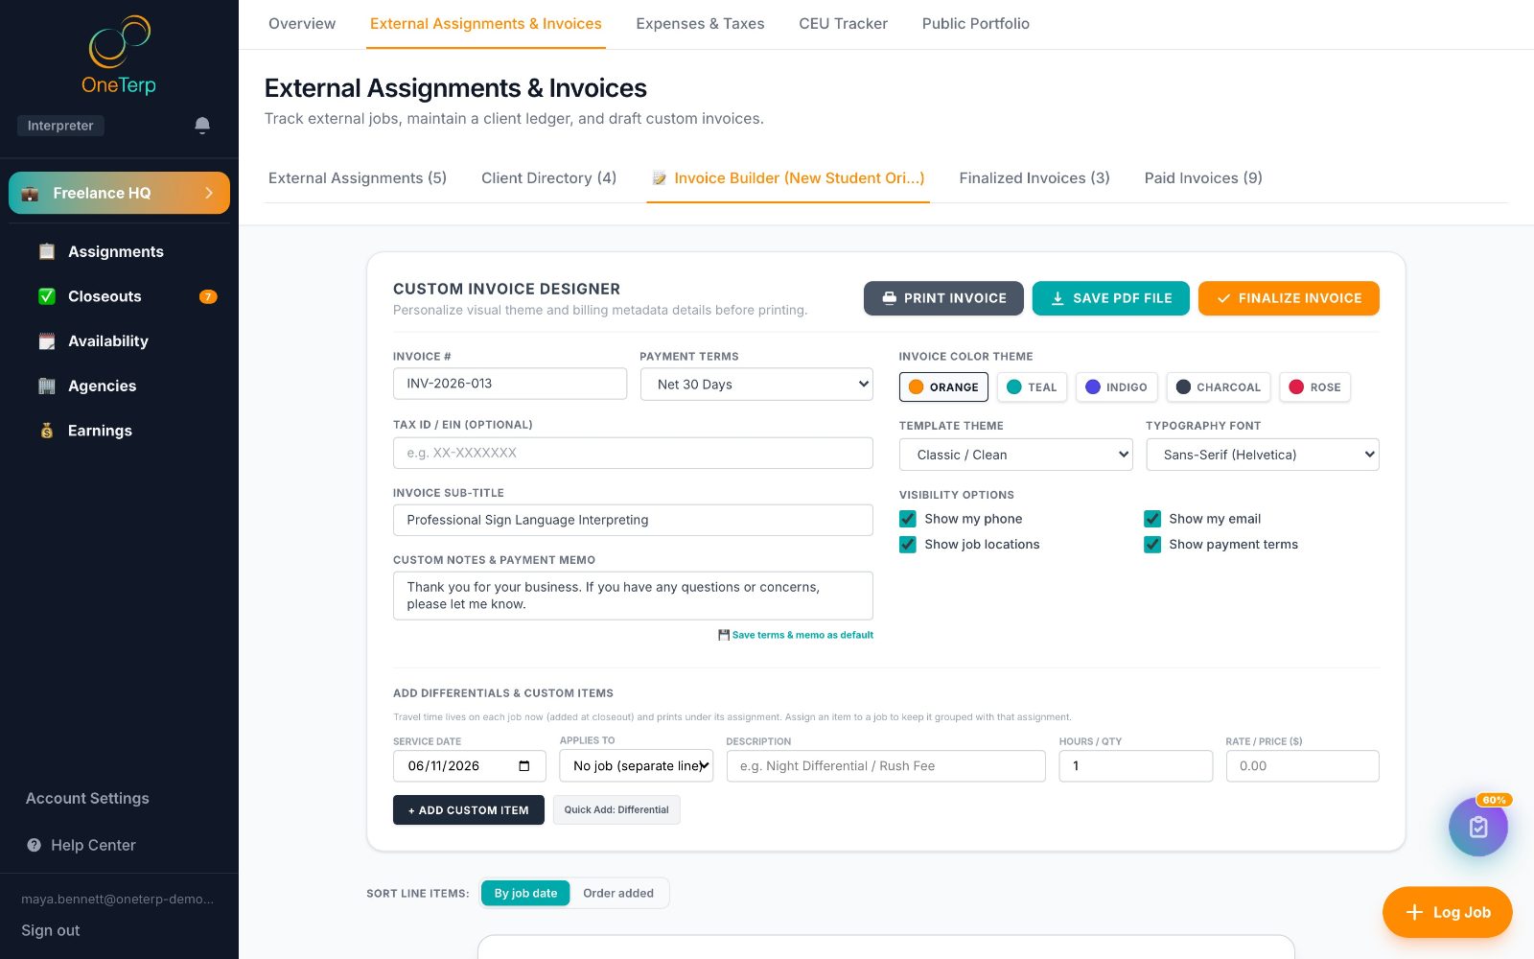Switch to Client Directory (4) tab
This screenshot has height=959, width=1534.
(548, 178)
